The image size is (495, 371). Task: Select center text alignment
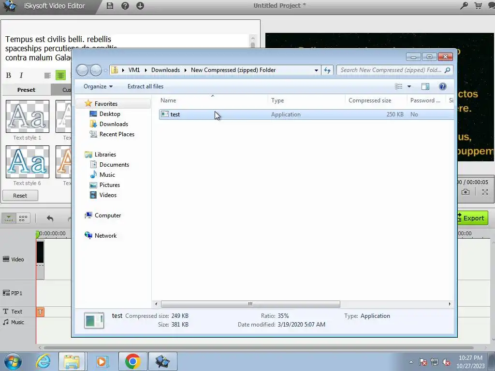click(60, 75)
